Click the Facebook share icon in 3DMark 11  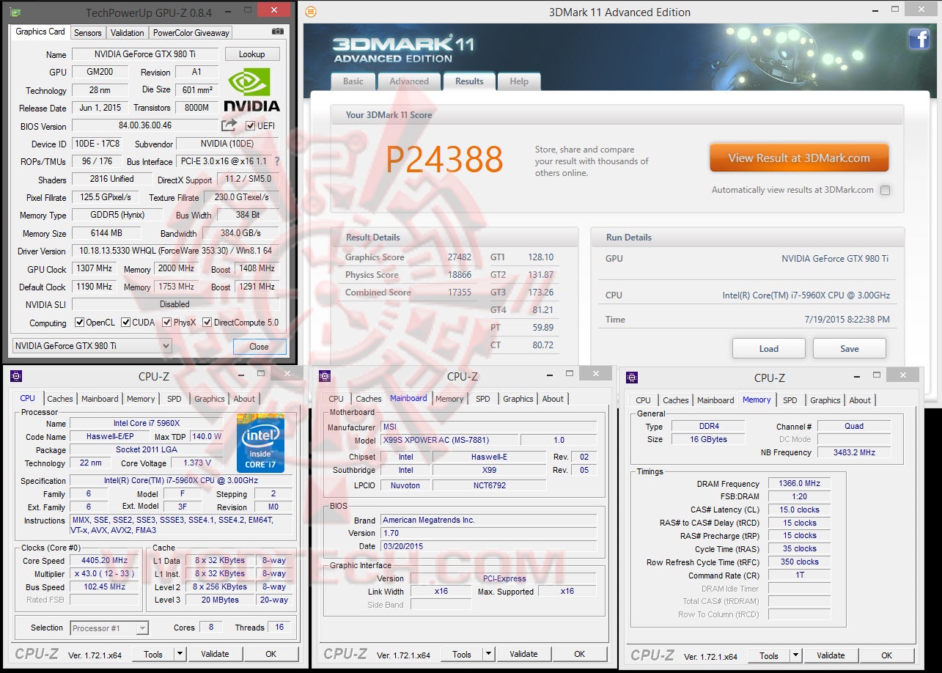coord(919,39)
